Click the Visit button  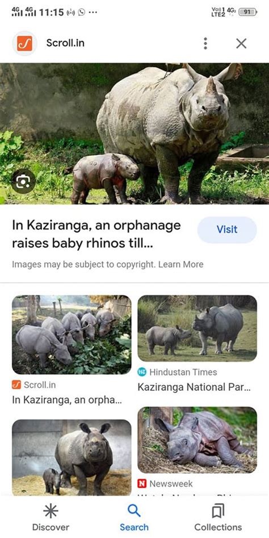point(227,230)
